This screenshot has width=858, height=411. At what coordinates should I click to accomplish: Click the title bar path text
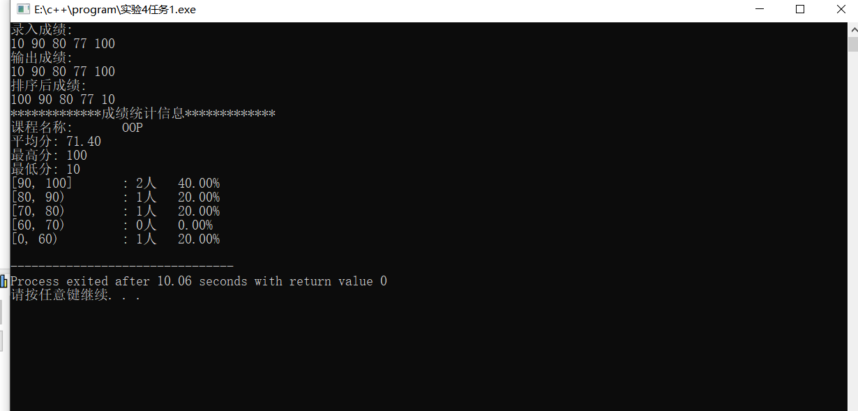(x=115, y=10)
